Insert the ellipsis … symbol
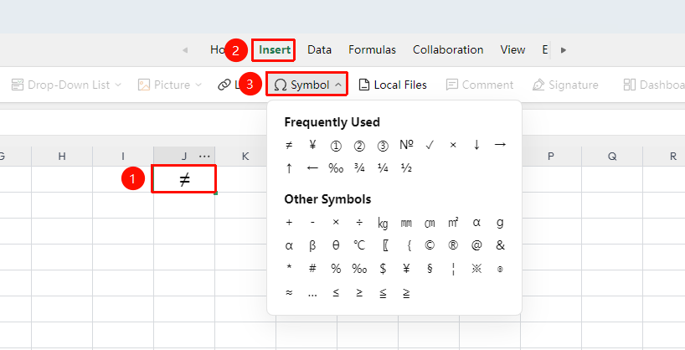Screen dimensions: 685x350 pyautogui.click(x=312, y=294)
